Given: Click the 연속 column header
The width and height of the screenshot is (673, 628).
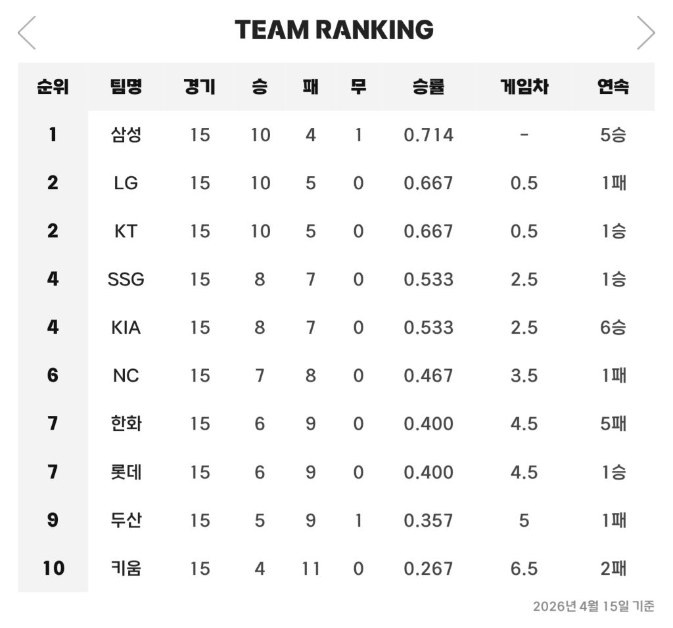Looking at the screenshot, I should pos(613,86).
